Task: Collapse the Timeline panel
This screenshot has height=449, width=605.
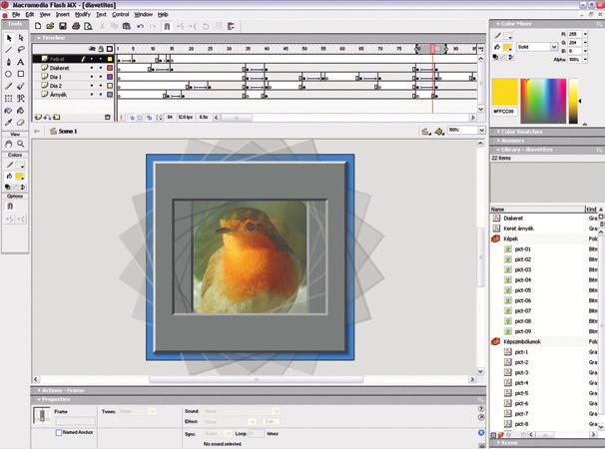Action: tap(53, 38)
